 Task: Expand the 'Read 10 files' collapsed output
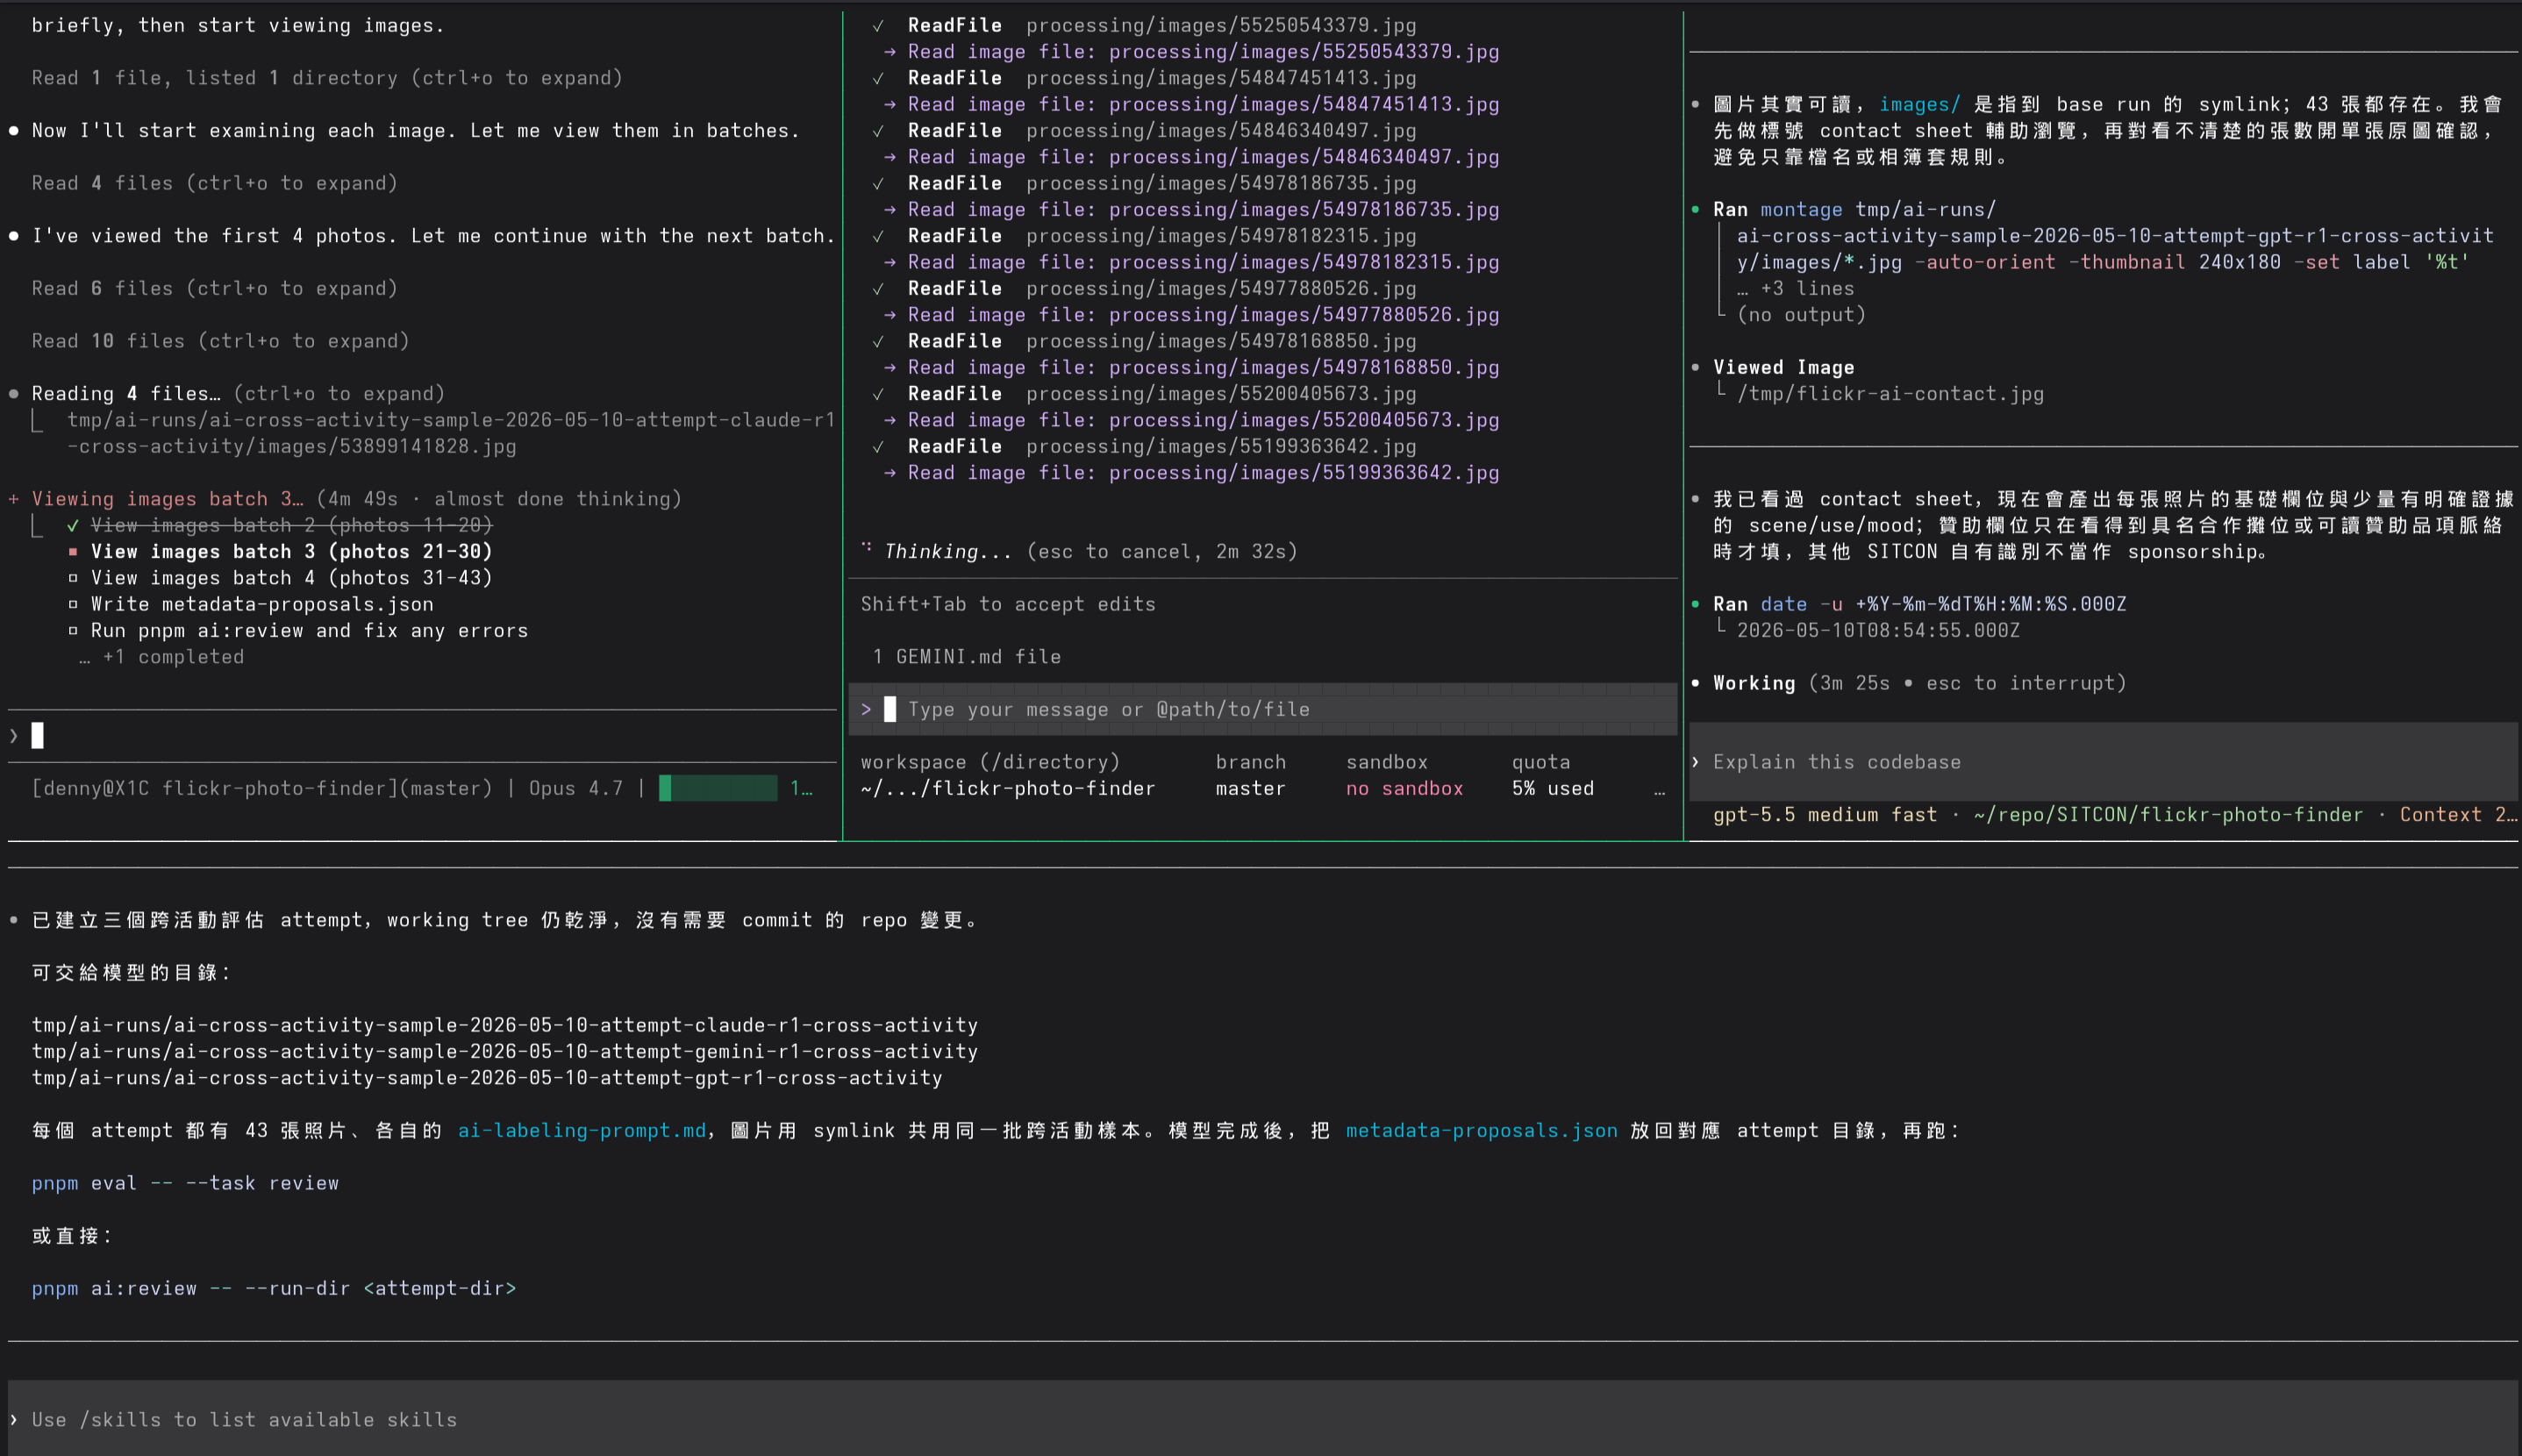221,341
